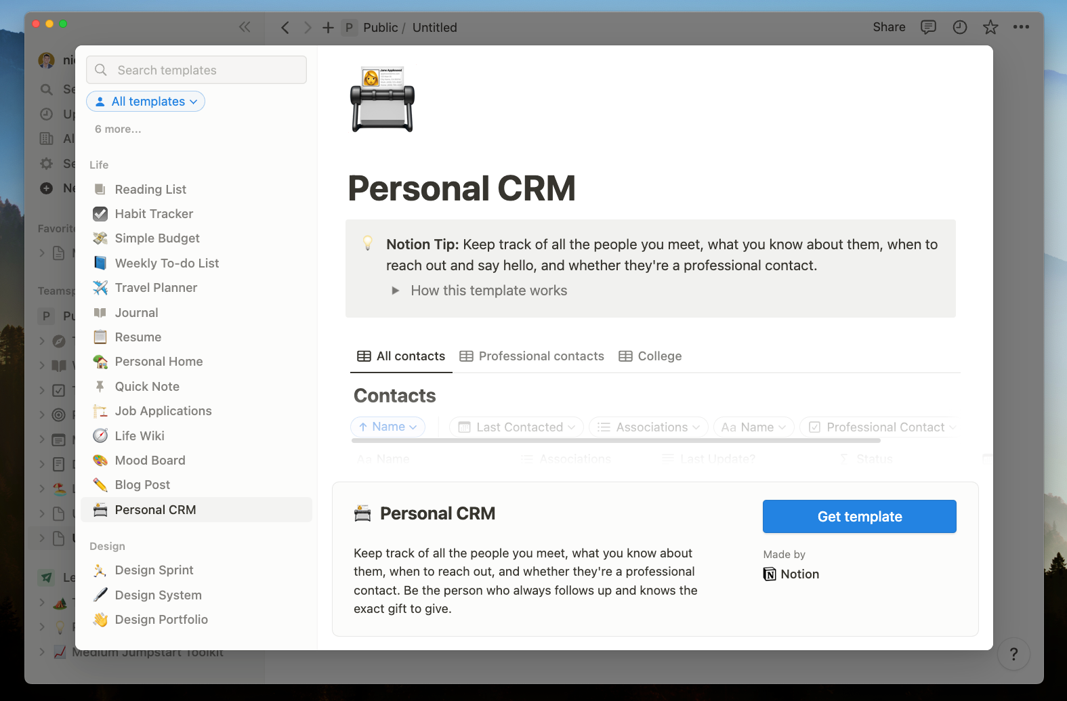Expand How this template works toggle
1067x701 pixels.
pyautogui.click(x=396, y=291)
